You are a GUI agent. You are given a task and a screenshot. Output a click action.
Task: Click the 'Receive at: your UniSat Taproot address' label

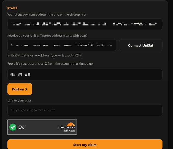(47, 36)
